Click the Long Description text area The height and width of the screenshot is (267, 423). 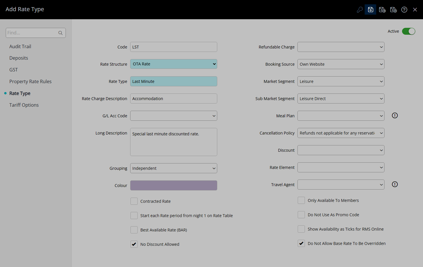tap(174, 142)
